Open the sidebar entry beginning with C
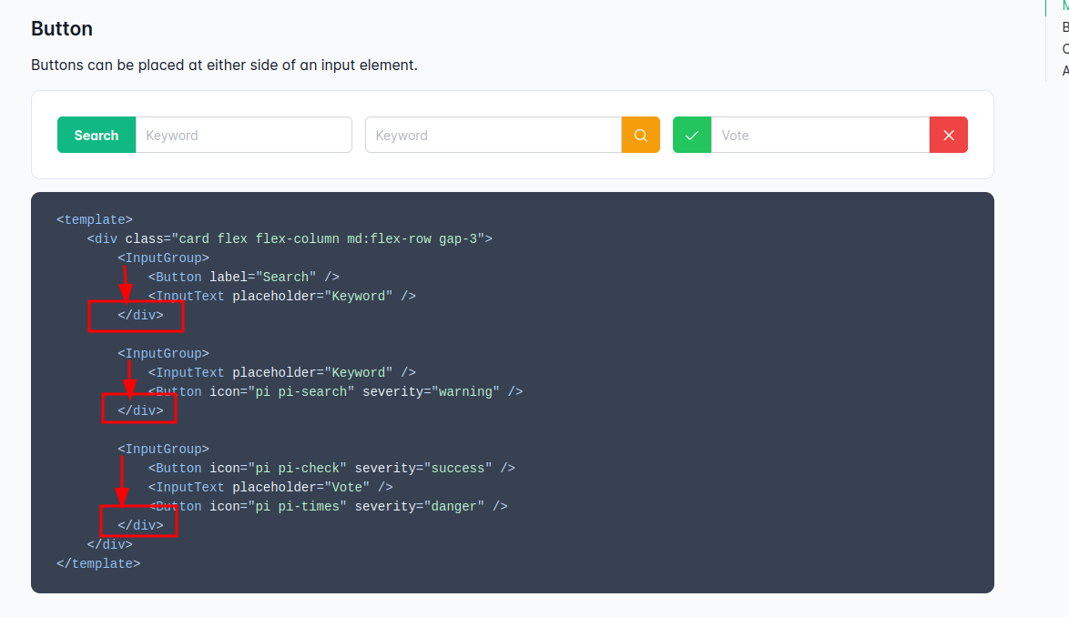This screenshot has height=617, width=1069. (1064, 48)
